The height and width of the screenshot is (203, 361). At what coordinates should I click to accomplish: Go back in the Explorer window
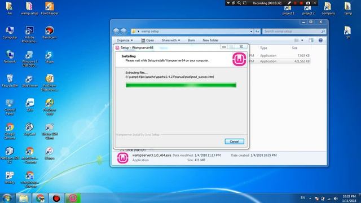pyautogui.click(x=116, y=31)
